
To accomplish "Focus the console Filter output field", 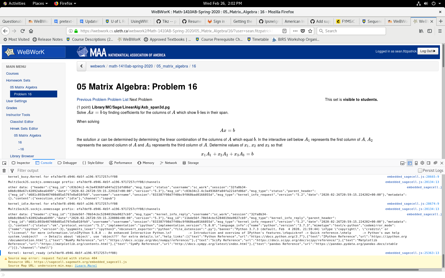I will click(212, 171).
